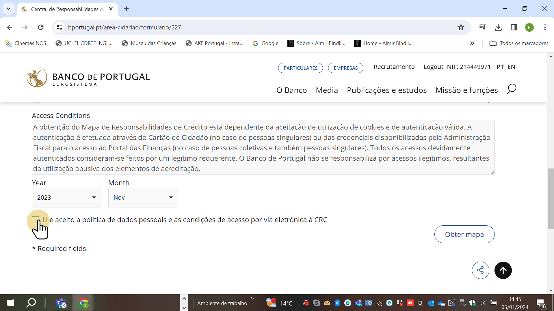This screenshot has width=554, height=311.
Task: Switch the site language to EN
Action: (x=511, y=67)
